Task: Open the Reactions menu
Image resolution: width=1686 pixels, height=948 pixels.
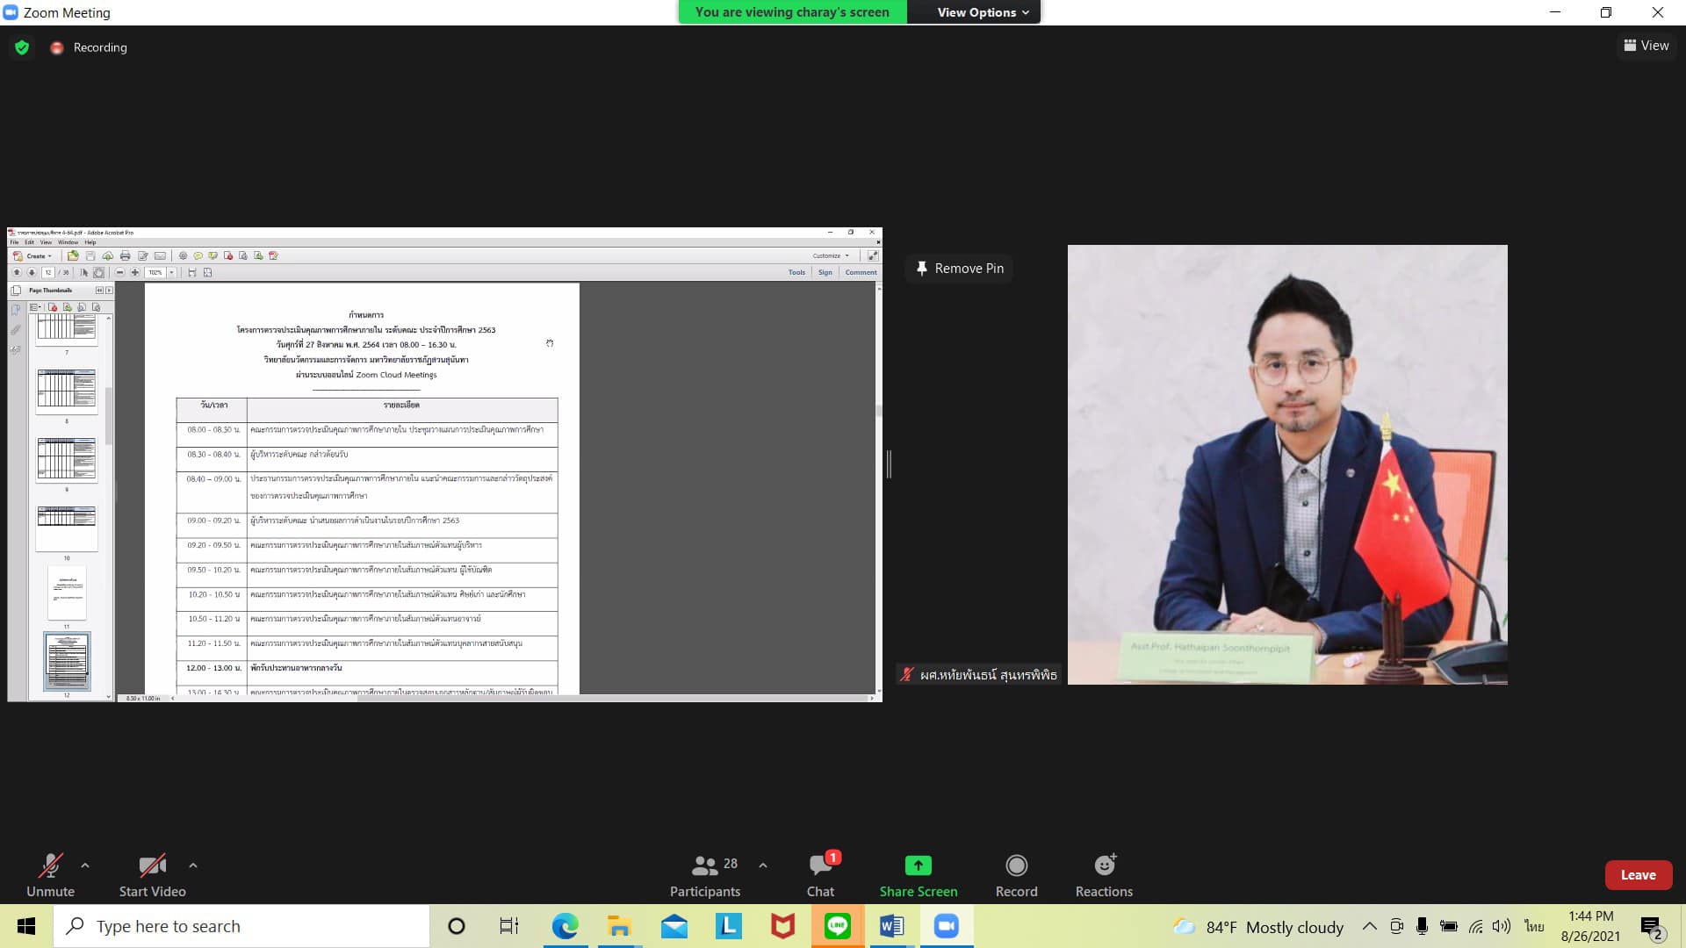Action: (x=1104, y=865)
